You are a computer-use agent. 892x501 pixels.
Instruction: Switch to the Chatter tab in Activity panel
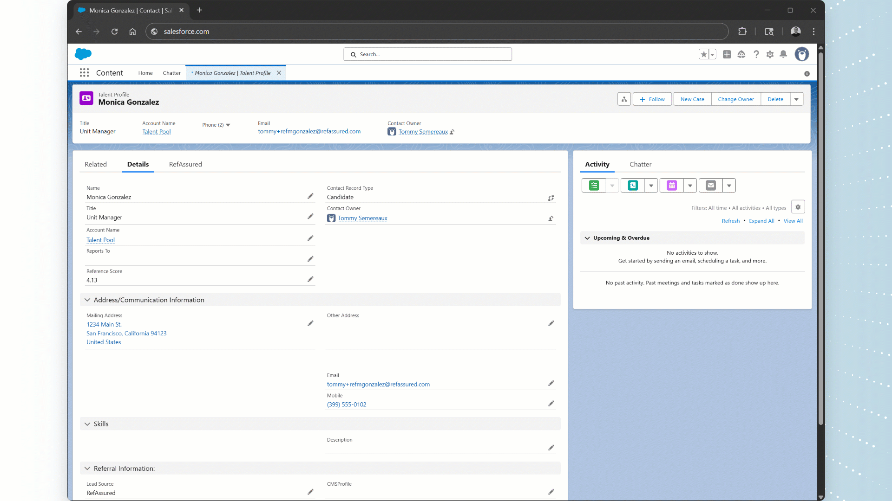[640, 164]
